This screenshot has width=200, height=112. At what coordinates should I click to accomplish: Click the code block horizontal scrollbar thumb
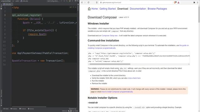(x=110, y=64)
